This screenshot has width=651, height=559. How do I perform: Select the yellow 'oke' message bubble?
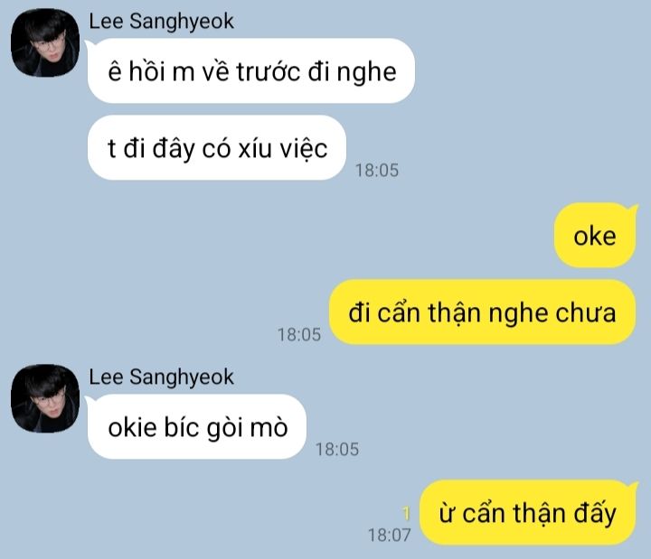click(595, 235)
